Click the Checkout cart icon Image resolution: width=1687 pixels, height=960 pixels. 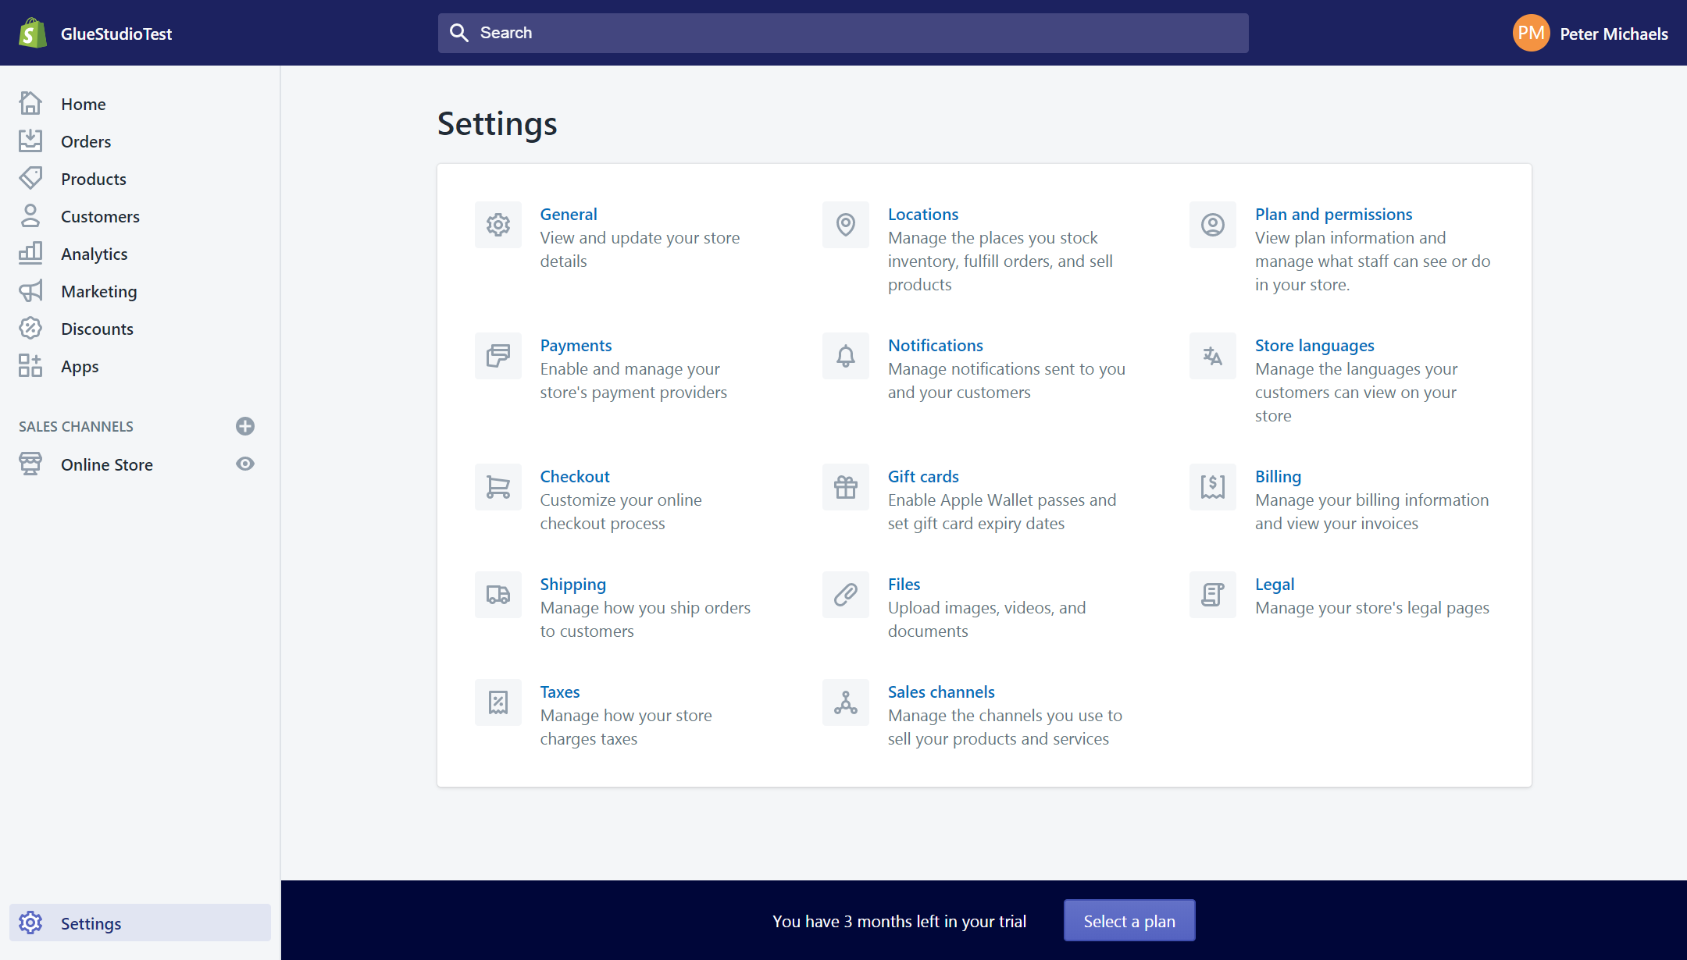[x=498, y=487]
